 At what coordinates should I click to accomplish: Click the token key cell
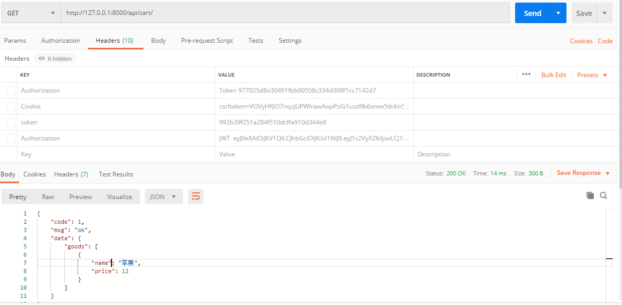(x=116, y=122)
